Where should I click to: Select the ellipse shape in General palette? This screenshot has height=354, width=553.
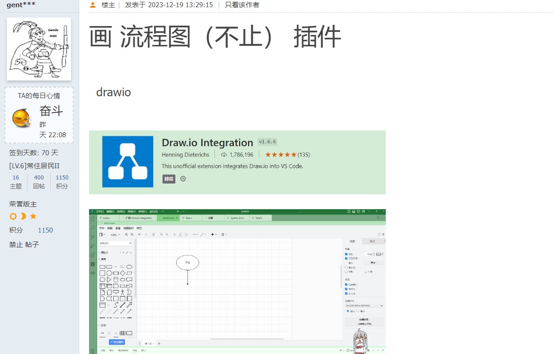(129, 267)
